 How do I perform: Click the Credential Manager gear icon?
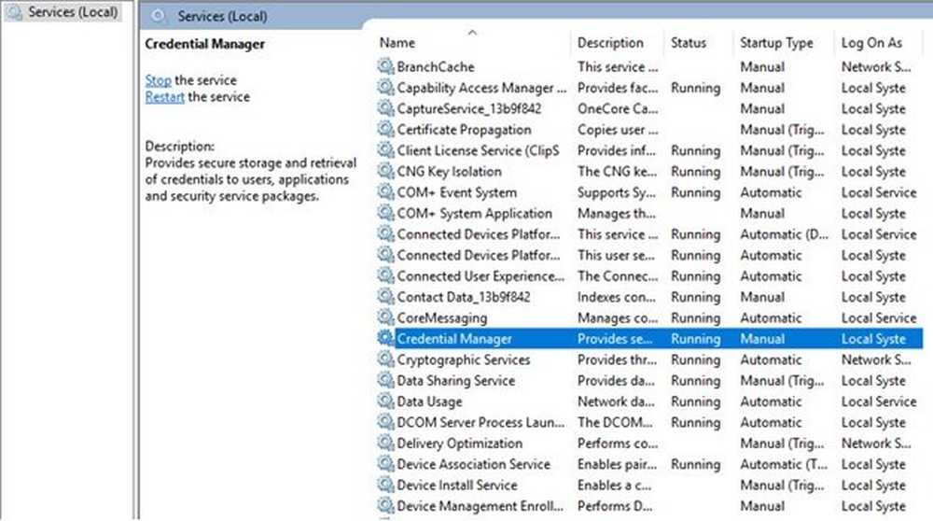coord(385,338)
